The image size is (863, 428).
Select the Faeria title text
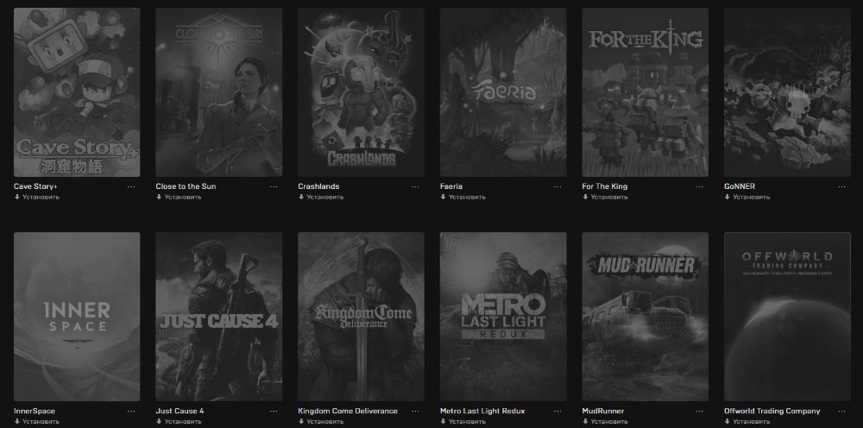click(450, 186)
